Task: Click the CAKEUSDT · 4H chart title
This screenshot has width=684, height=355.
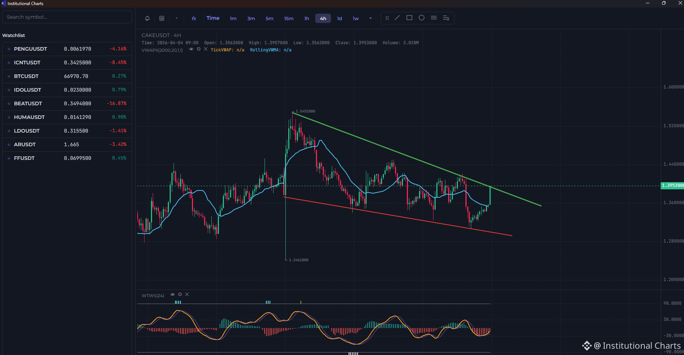Action: (161, 35)
